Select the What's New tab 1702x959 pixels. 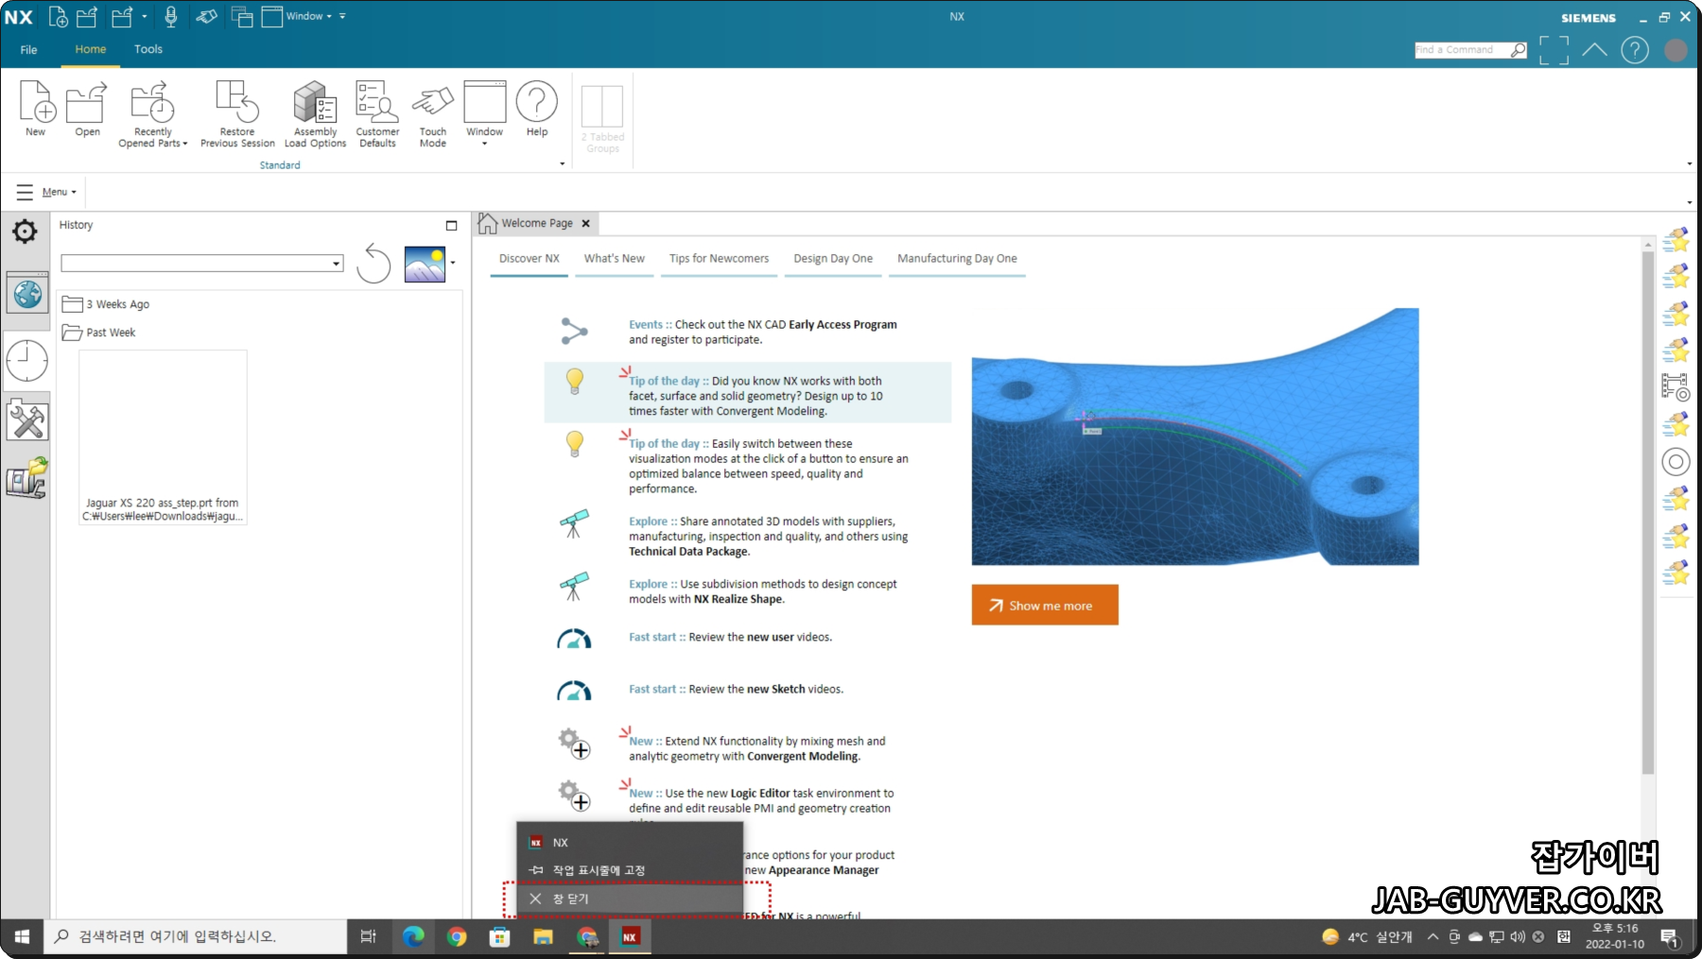coord(615,259)
